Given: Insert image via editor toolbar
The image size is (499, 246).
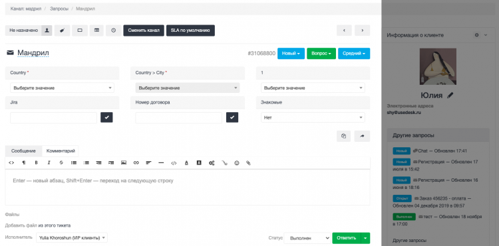Looking at the screenshot, I should coord(124,162).
